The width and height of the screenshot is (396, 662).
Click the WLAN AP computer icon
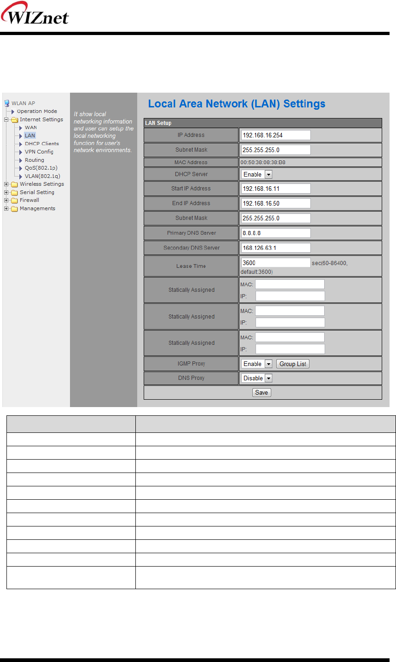click(x=7, y=103)
